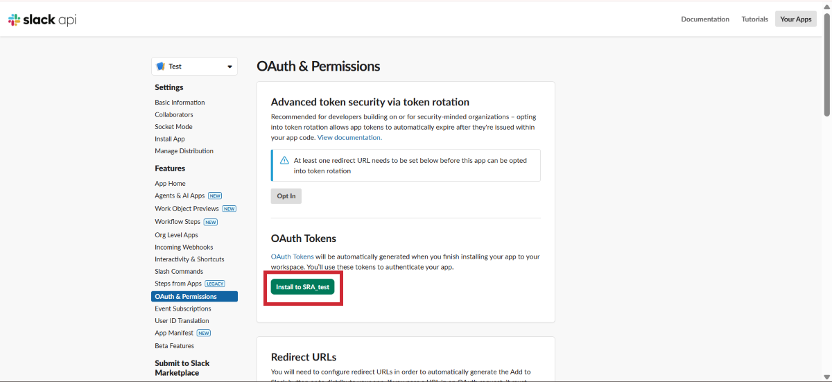
Task: Select App Manifest in sidebar
Action: pos(174,333)
